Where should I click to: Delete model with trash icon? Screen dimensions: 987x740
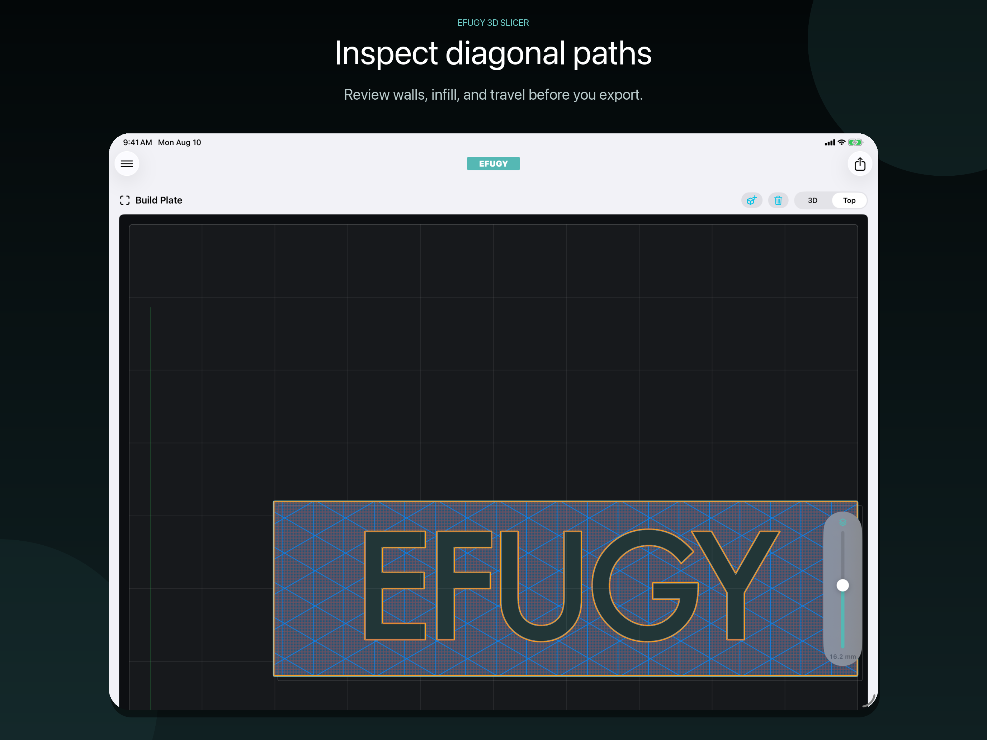coord(778,200)
